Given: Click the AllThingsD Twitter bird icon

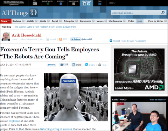Looking at the screenshot, I should [89, 4].
